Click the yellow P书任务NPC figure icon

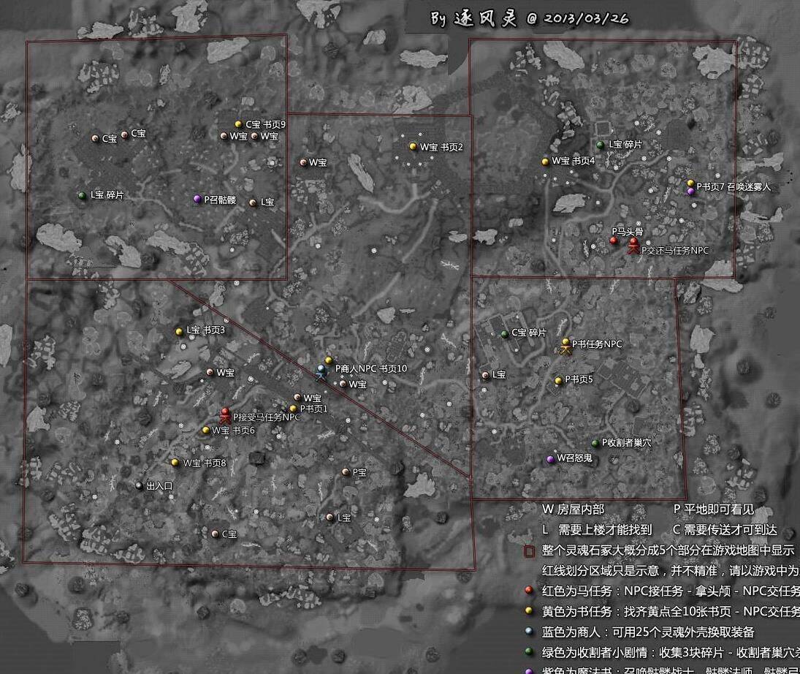pos(565,347)
